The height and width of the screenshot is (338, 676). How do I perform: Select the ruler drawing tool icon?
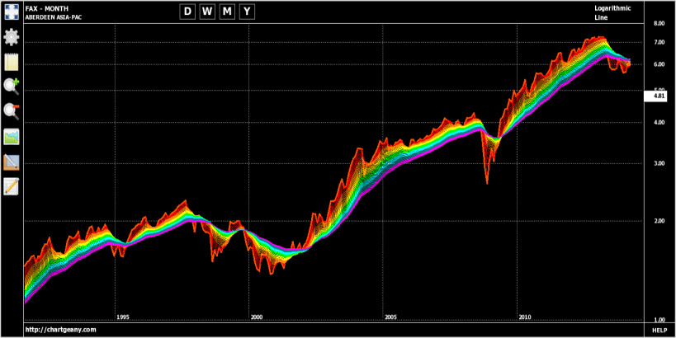(12, 162)
